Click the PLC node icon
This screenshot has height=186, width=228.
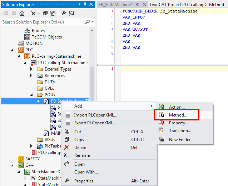21,50
